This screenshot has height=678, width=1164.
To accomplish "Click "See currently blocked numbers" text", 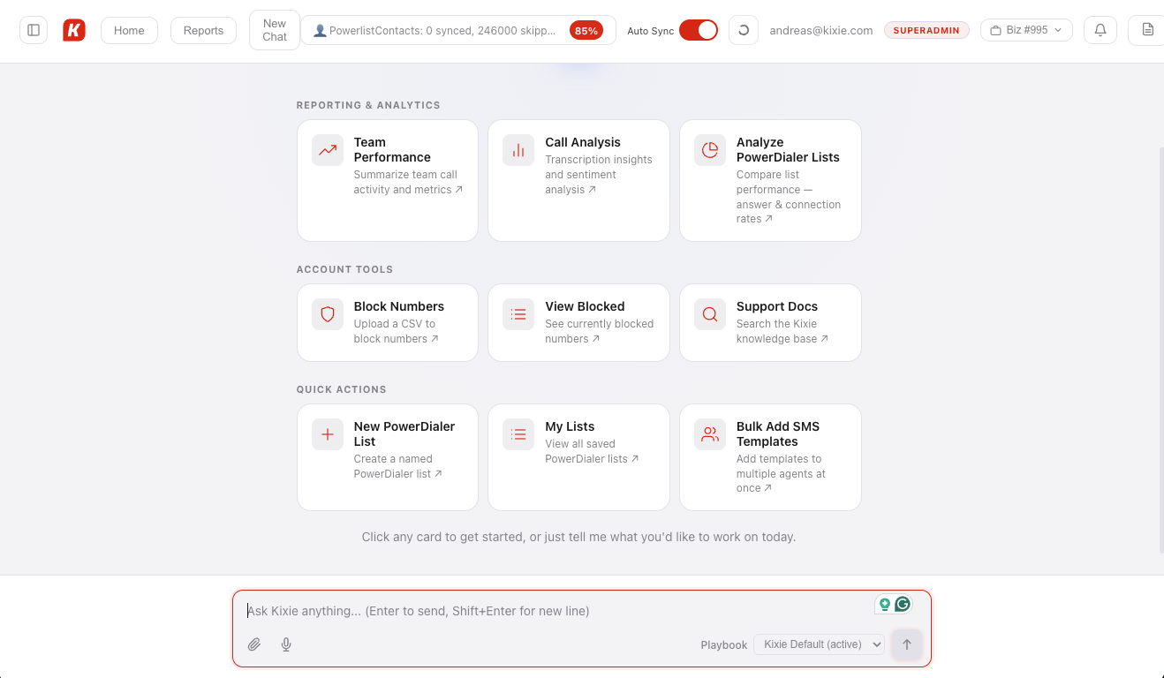I will coord(600,331).
